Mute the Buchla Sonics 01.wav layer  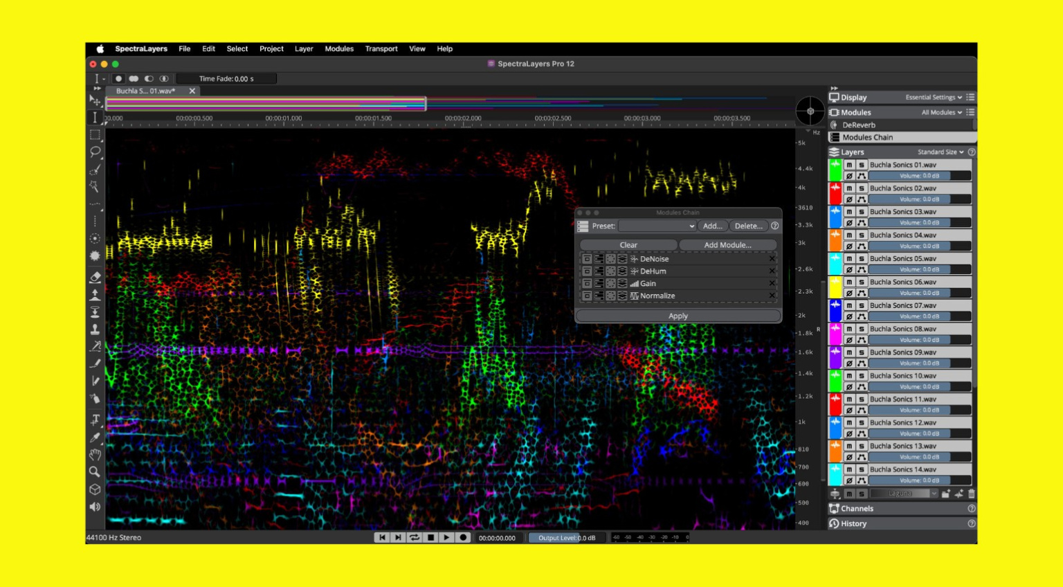[x=848, y=165]
